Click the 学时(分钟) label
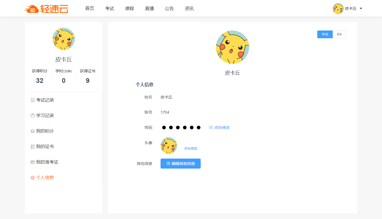The height and width of the screenshot is (219, 382). coord(64,71)
